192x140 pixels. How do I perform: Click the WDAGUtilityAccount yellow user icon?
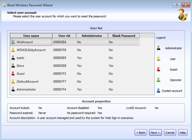pyautogui.click(x=13, y=50)
